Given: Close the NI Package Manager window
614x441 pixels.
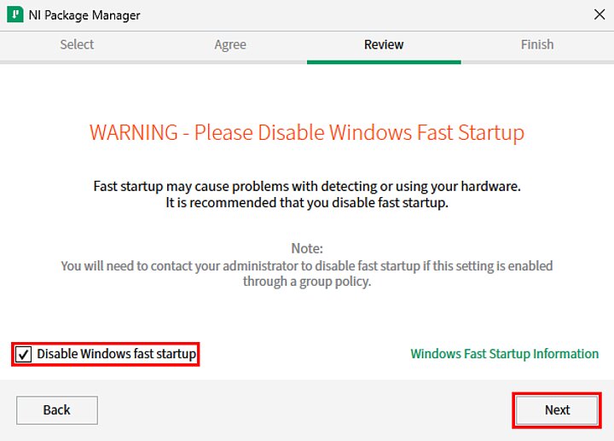Looking at the screenshot, I should pos(599,15).
